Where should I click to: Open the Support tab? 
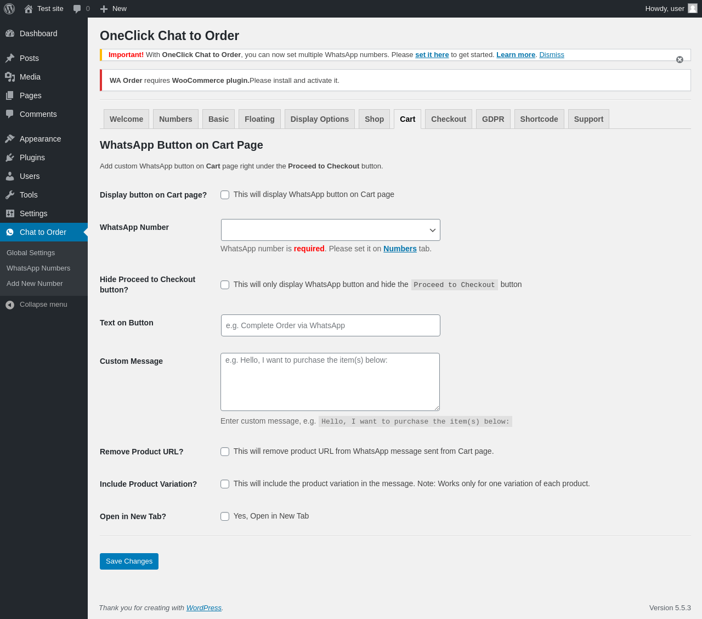point(588,119)
